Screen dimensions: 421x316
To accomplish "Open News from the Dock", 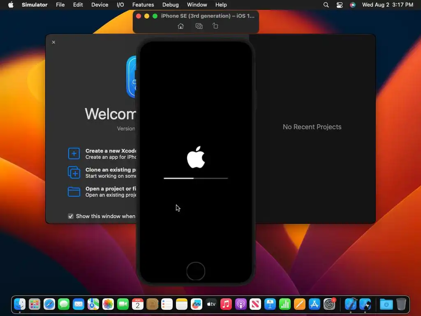I will click(x=255, y=304).
